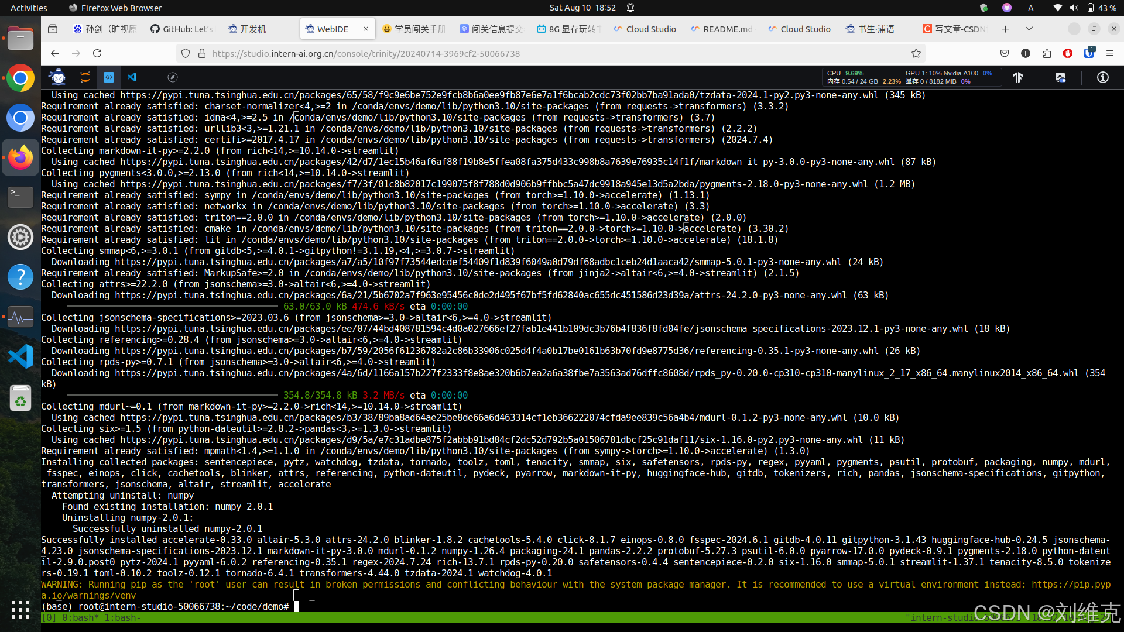Close the WebIDE tab
Viewport: 1124px width, 632px height.
[366, 29]
